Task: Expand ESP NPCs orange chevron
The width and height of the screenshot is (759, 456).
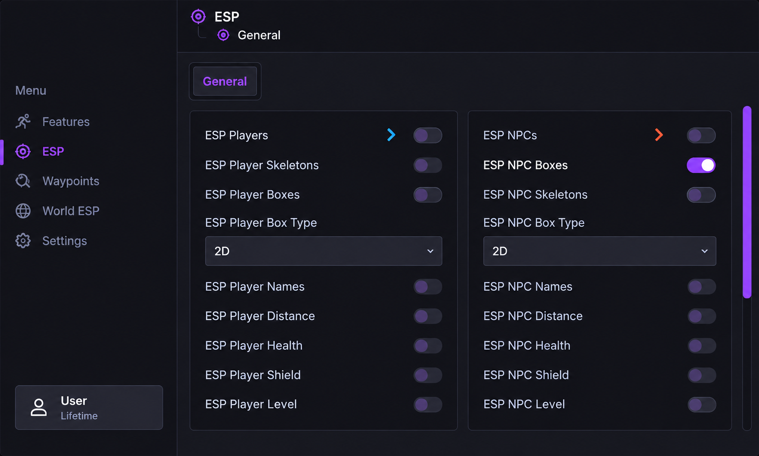Action: pos(659,135)
